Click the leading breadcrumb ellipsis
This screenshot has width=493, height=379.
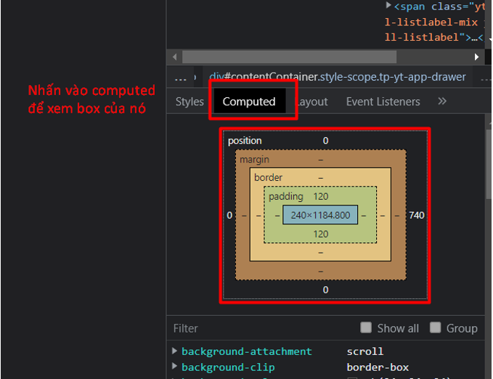[181, 78]
